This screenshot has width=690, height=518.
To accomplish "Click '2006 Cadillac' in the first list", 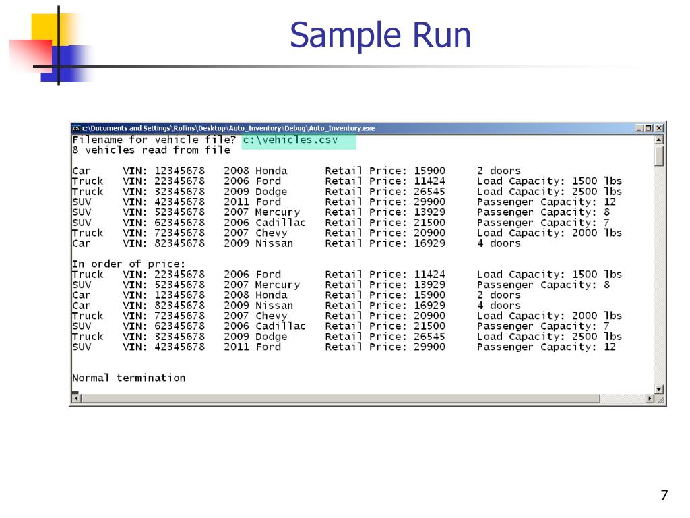I will click(264, 223).
